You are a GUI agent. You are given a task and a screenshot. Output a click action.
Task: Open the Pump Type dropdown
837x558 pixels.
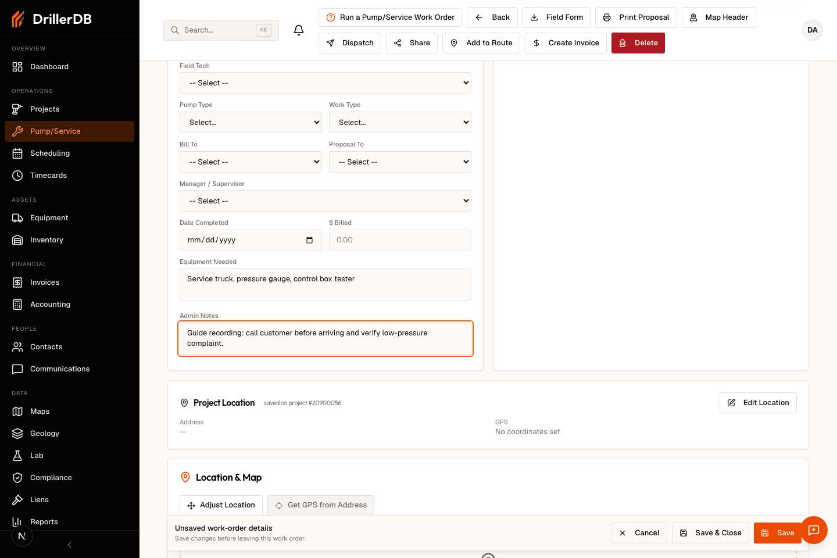tap(251, 123)
